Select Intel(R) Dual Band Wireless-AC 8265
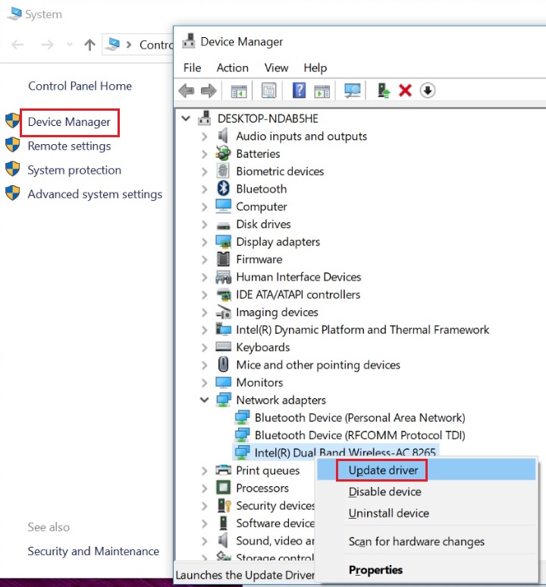The height and width of the screenshot is (587, 546). 345,452
